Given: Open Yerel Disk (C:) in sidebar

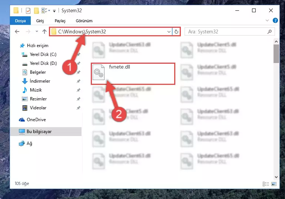Looking at the screenshot, I should (43, 54).
